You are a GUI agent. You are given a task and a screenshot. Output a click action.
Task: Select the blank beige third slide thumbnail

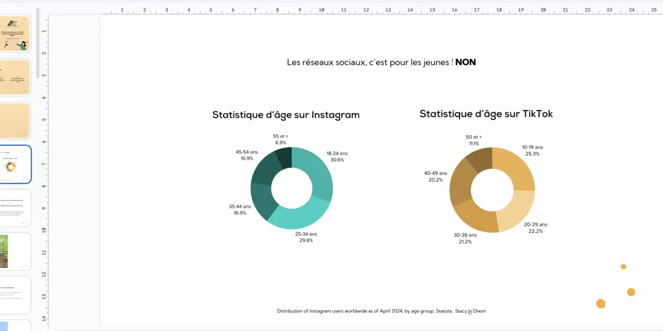15,121
